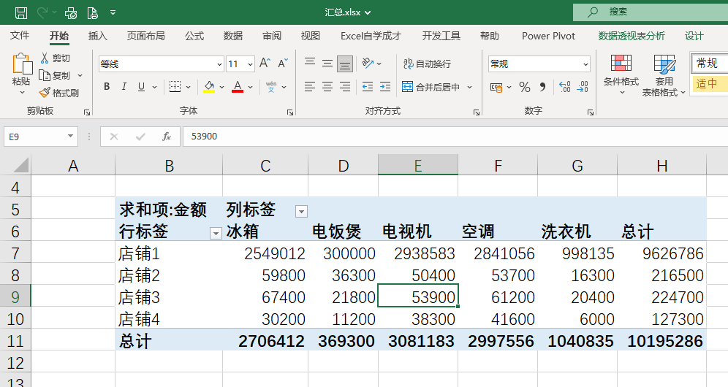Select cell with 店铺1 grand total 9626786
Viewport: 728px width, 387px height.
(661, 253)
